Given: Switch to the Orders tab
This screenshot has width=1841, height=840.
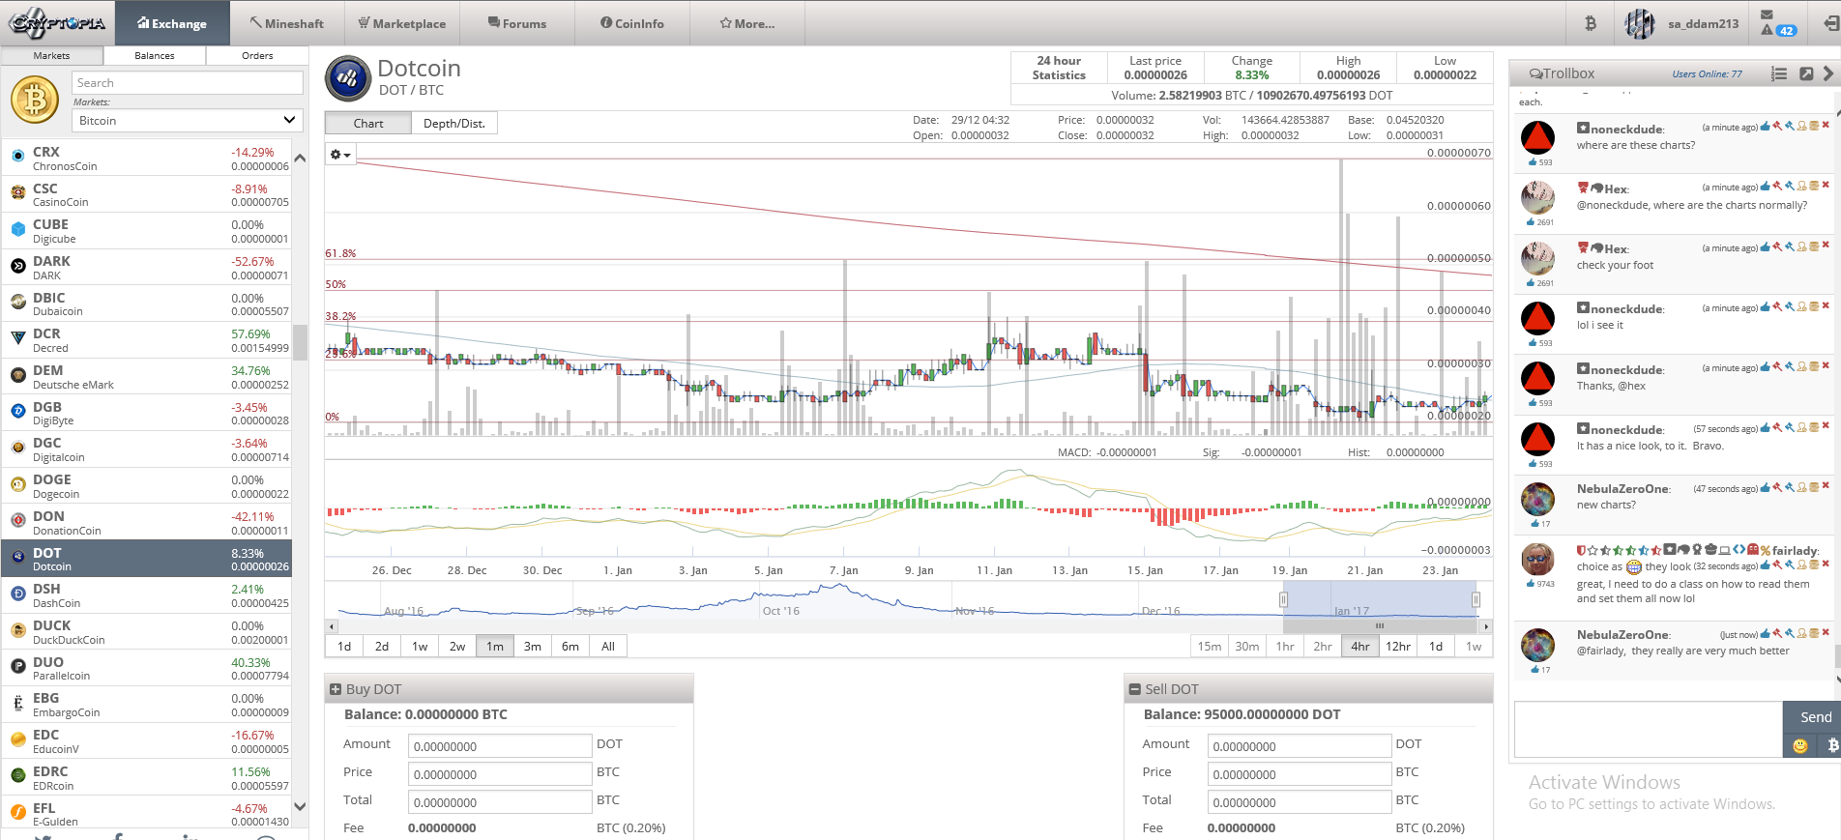Looking at the screenshot, I should tap(257, 56).
